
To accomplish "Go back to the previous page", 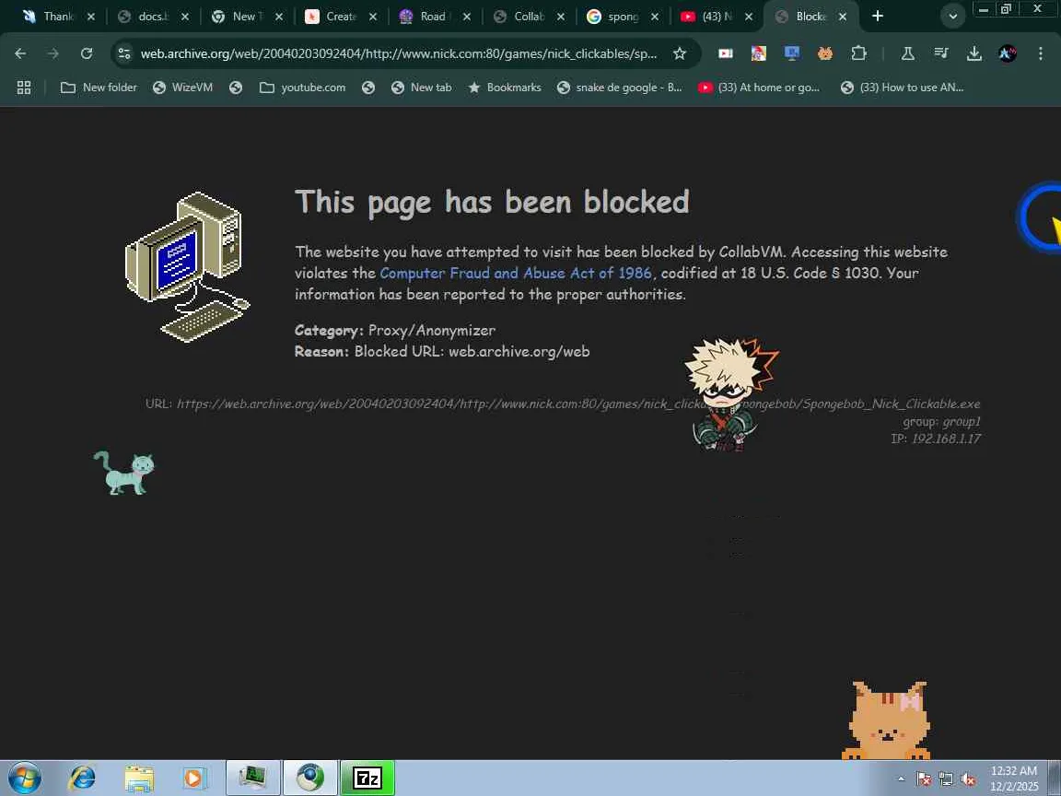I will coord(20,53).
